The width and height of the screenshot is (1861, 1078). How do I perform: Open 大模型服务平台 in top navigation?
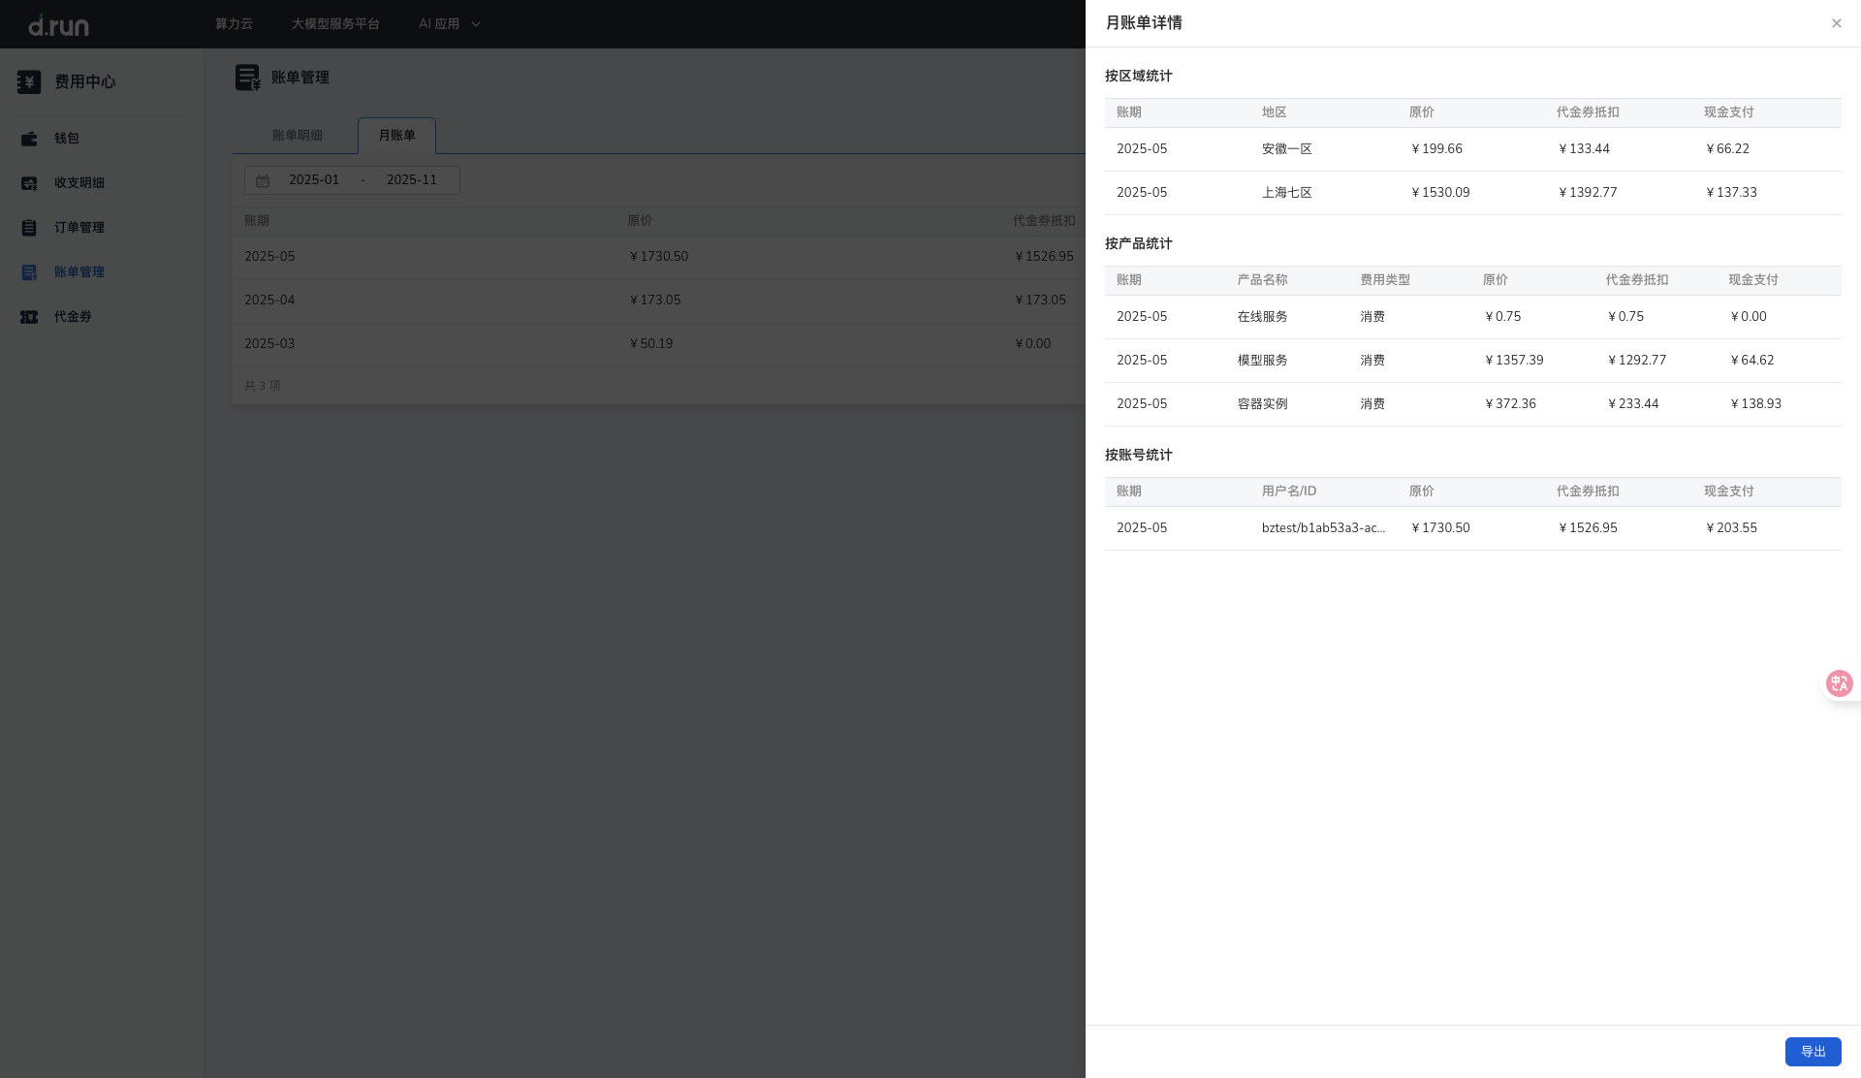pyautogui.click(x=335, y=24)
